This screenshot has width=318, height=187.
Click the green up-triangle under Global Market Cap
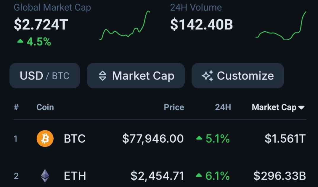point(20,42)
